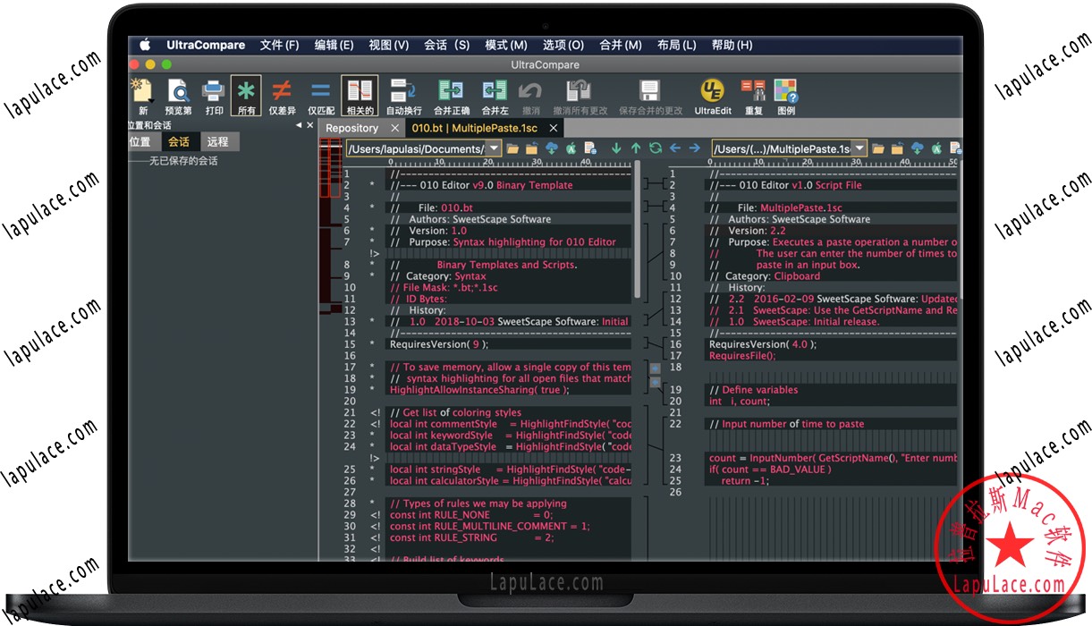Click the line RequiresVersion( 9 ); in left pane
Image resolution: width=1092 pixels, height=626 pixels.
440,344
